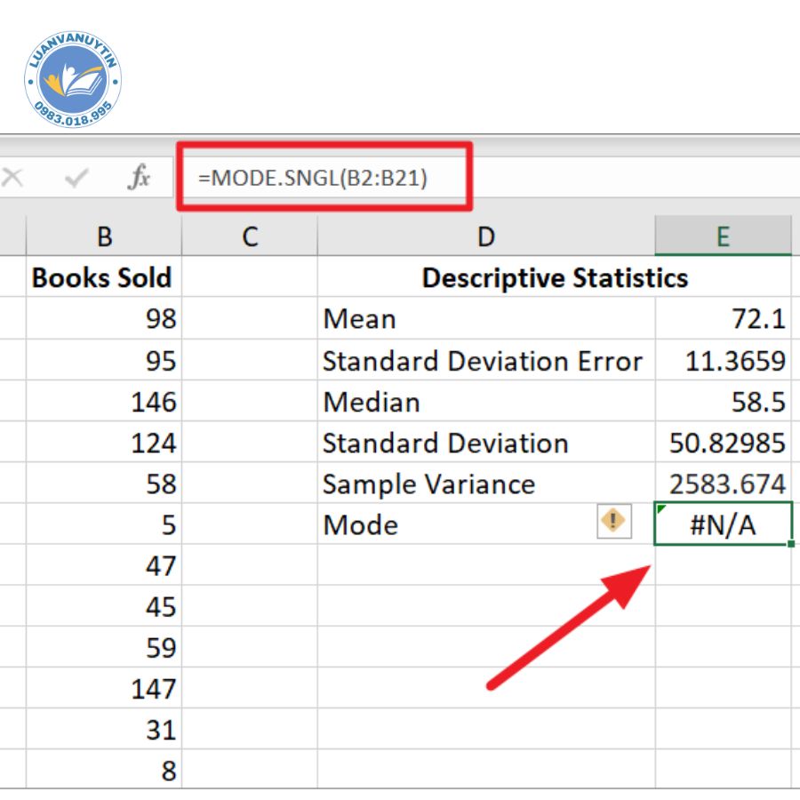
Task: Click the Cancel X in formula bar
Action: (12, 179)
